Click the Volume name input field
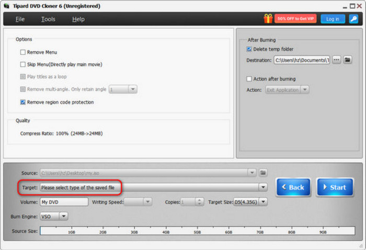Screen dimensions: 366x250 coord(64,201)
